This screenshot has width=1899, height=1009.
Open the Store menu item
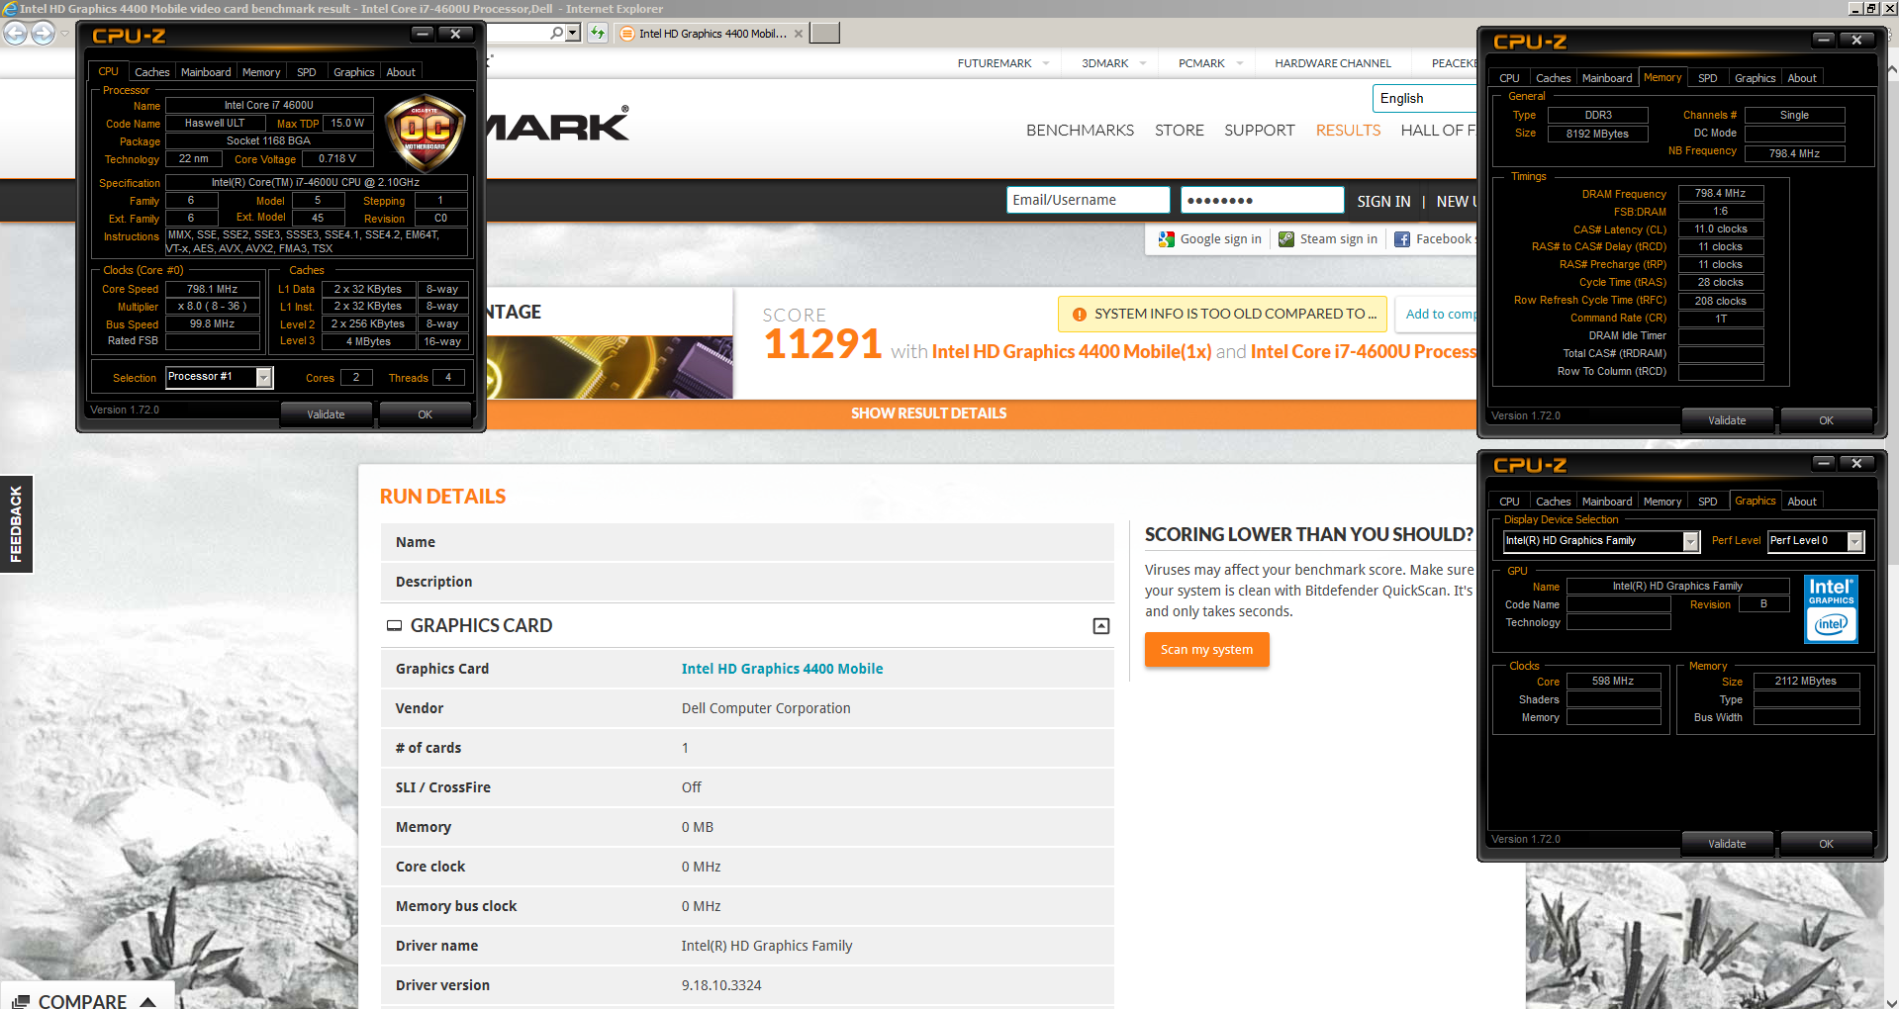tap(1180, 131)
